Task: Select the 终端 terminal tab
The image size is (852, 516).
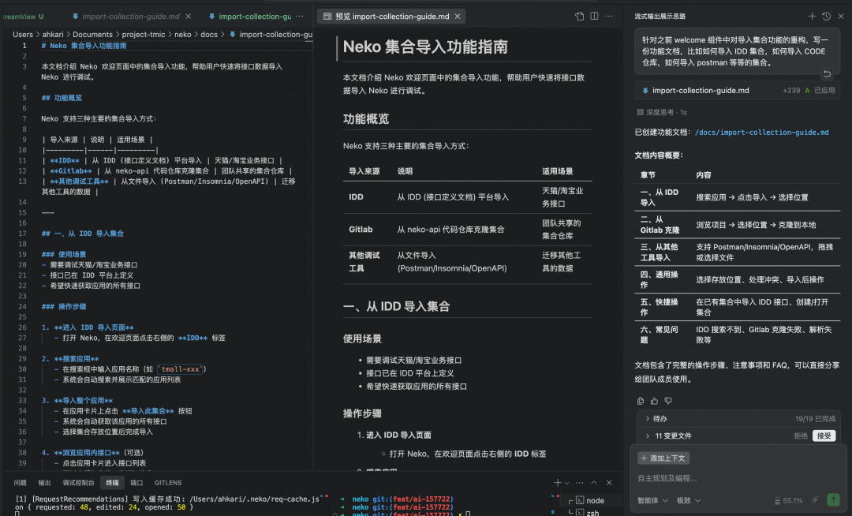Action: 113,482
